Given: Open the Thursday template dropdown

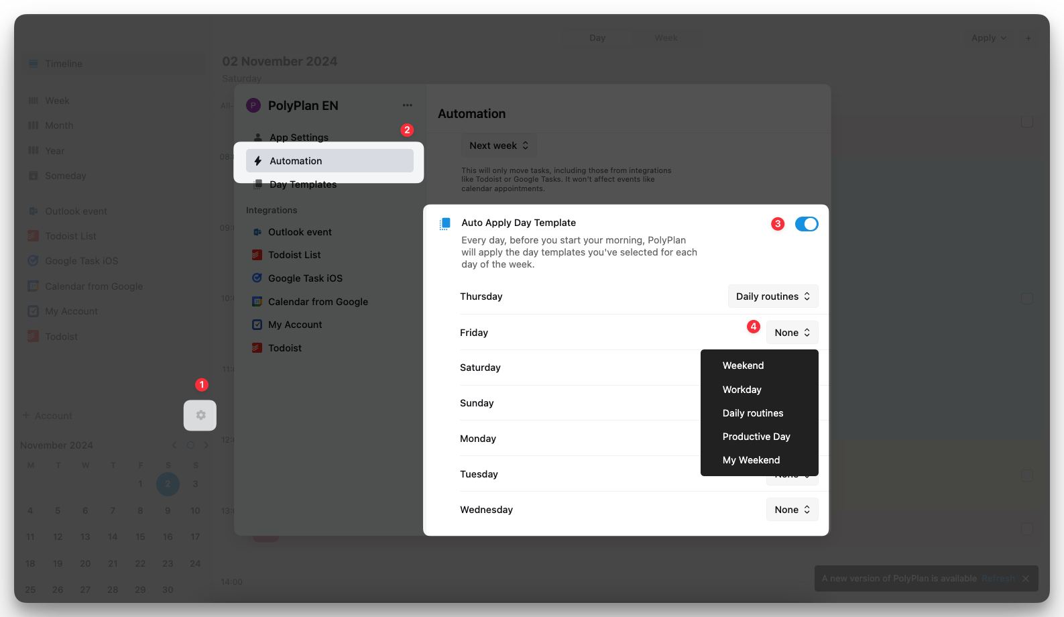Looking at the screenshot, I should pos(773,296).
